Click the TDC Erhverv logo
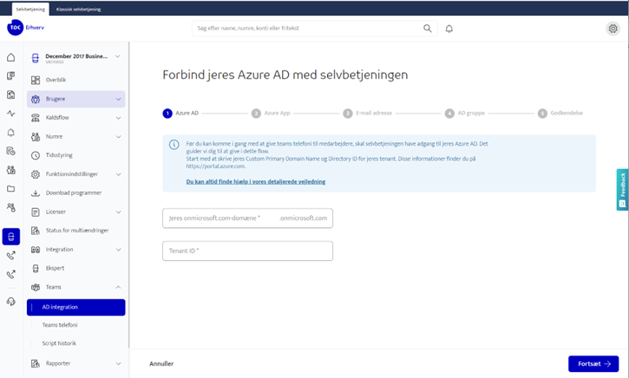This screenshot has height=378, width=629. click(x=25, y=28)
